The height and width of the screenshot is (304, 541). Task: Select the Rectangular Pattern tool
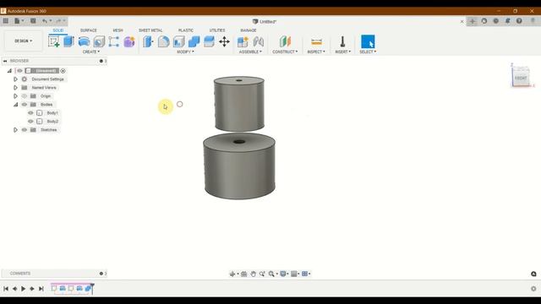(114, 41)
